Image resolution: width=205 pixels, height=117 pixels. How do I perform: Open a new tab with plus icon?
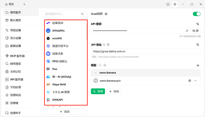click(x=24, y=4)
